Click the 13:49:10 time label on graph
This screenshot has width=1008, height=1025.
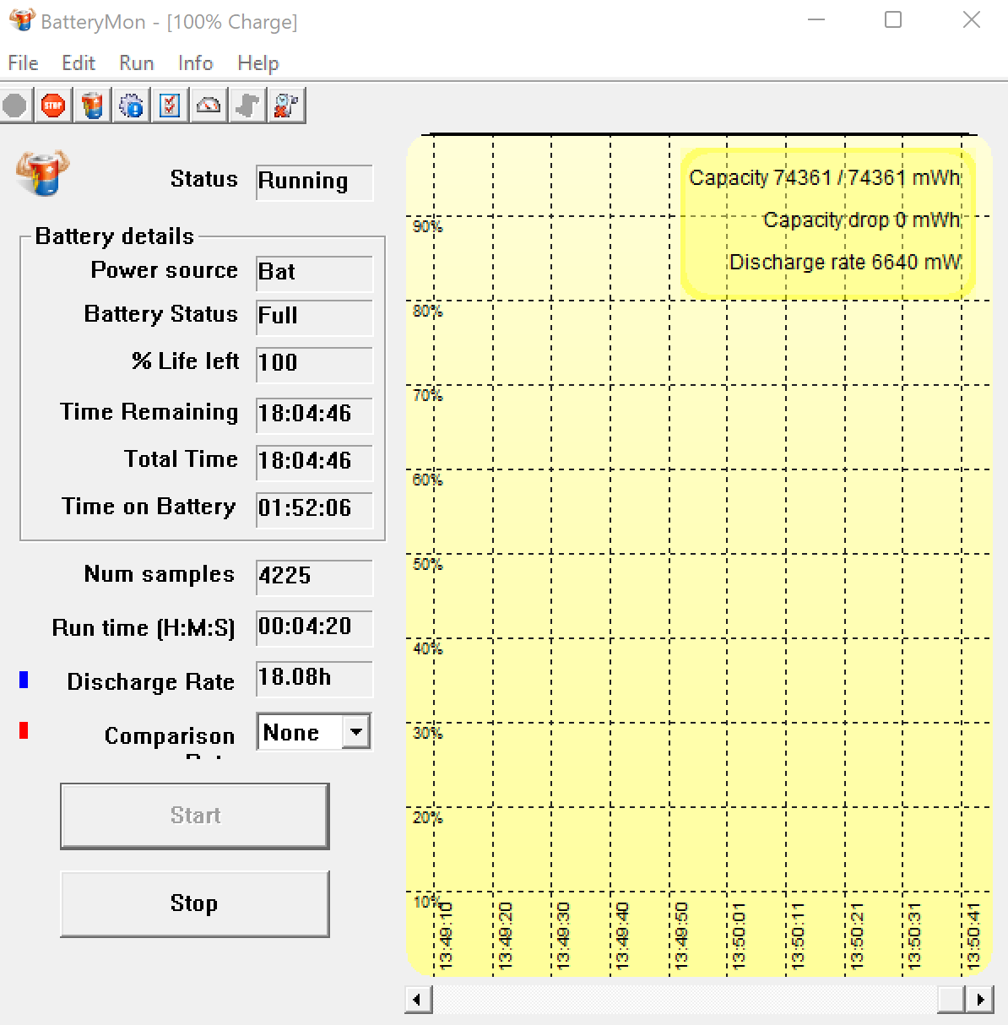pyautogui.click(x=447, y=936)
